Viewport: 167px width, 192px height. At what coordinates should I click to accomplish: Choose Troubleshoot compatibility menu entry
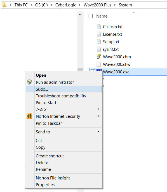[61, 96]
